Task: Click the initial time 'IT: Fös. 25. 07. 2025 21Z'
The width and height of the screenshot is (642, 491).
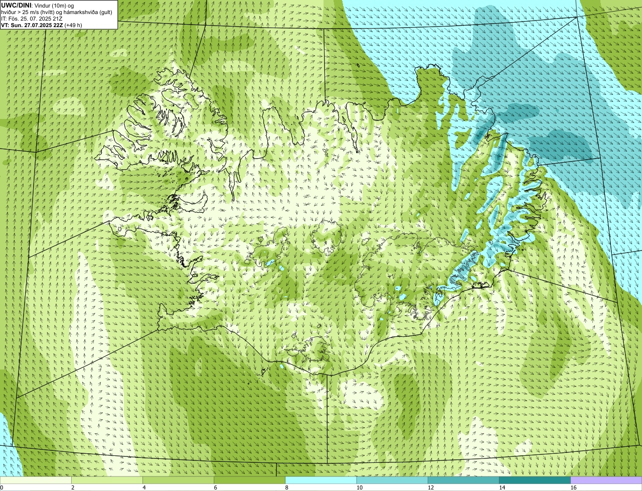Action: coord(32,19)
